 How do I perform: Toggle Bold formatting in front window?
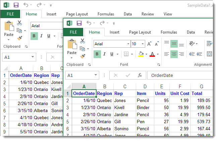(x=97, y=54)
